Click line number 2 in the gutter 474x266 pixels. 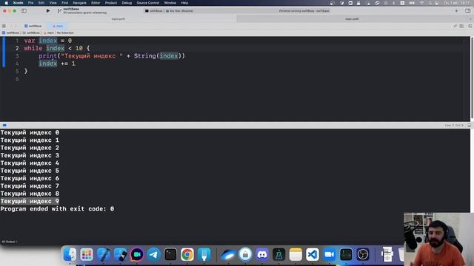click(17, 48)
